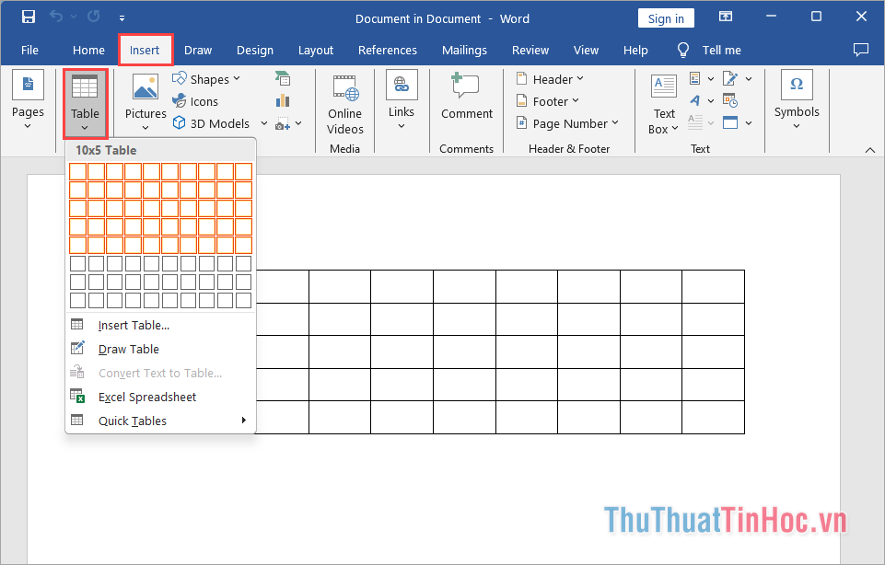Click the Tell me lightbulb icon
The image size is (885, 565).
pos(683,51)
